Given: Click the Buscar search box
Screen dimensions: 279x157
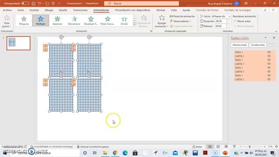Looking at the screenshot, I should pos(141,3).
